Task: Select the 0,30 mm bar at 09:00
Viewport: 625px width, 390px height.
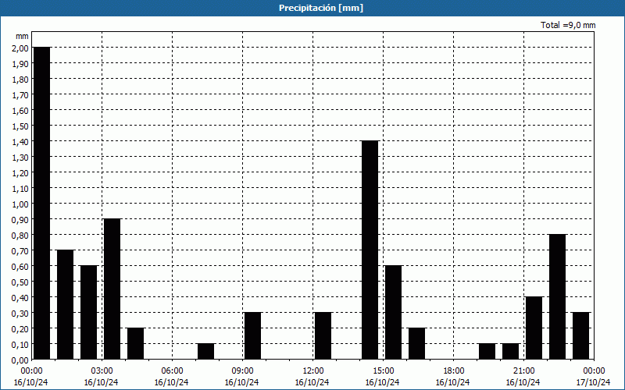Action: [252, 336]
